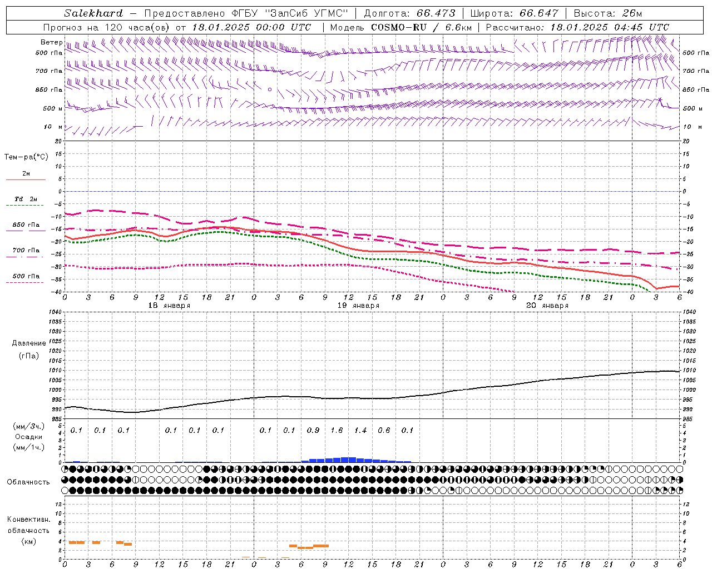Click the Осадки label
Screen dimensions: 712x569
tap(28, 437)
